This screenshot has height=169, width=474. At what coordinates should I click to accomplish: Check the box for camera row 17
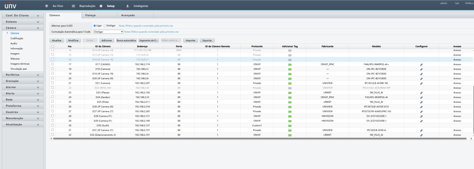coord(53,64)
